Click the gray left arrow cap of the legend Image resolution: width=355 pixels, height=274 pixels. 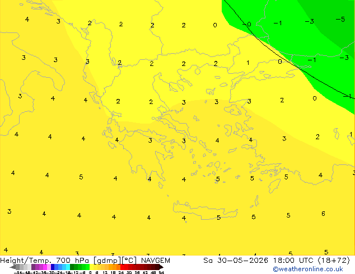coord(13,267)
